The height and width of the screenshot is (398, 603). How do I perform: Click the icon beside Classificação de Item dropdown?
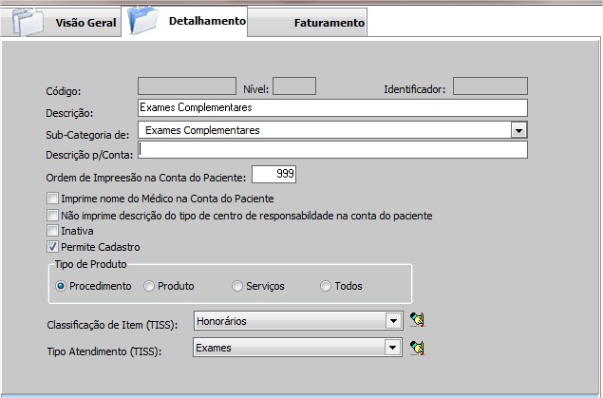(x=417, y=319)
